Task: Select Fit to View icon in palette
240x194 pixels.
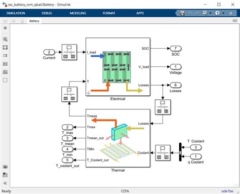Action: click(5, 48)
